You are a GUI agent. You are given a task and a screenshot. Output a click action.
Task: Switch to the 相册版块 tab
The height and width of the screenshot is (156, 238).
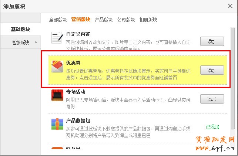pyautogui.click(x=148, y=20)
